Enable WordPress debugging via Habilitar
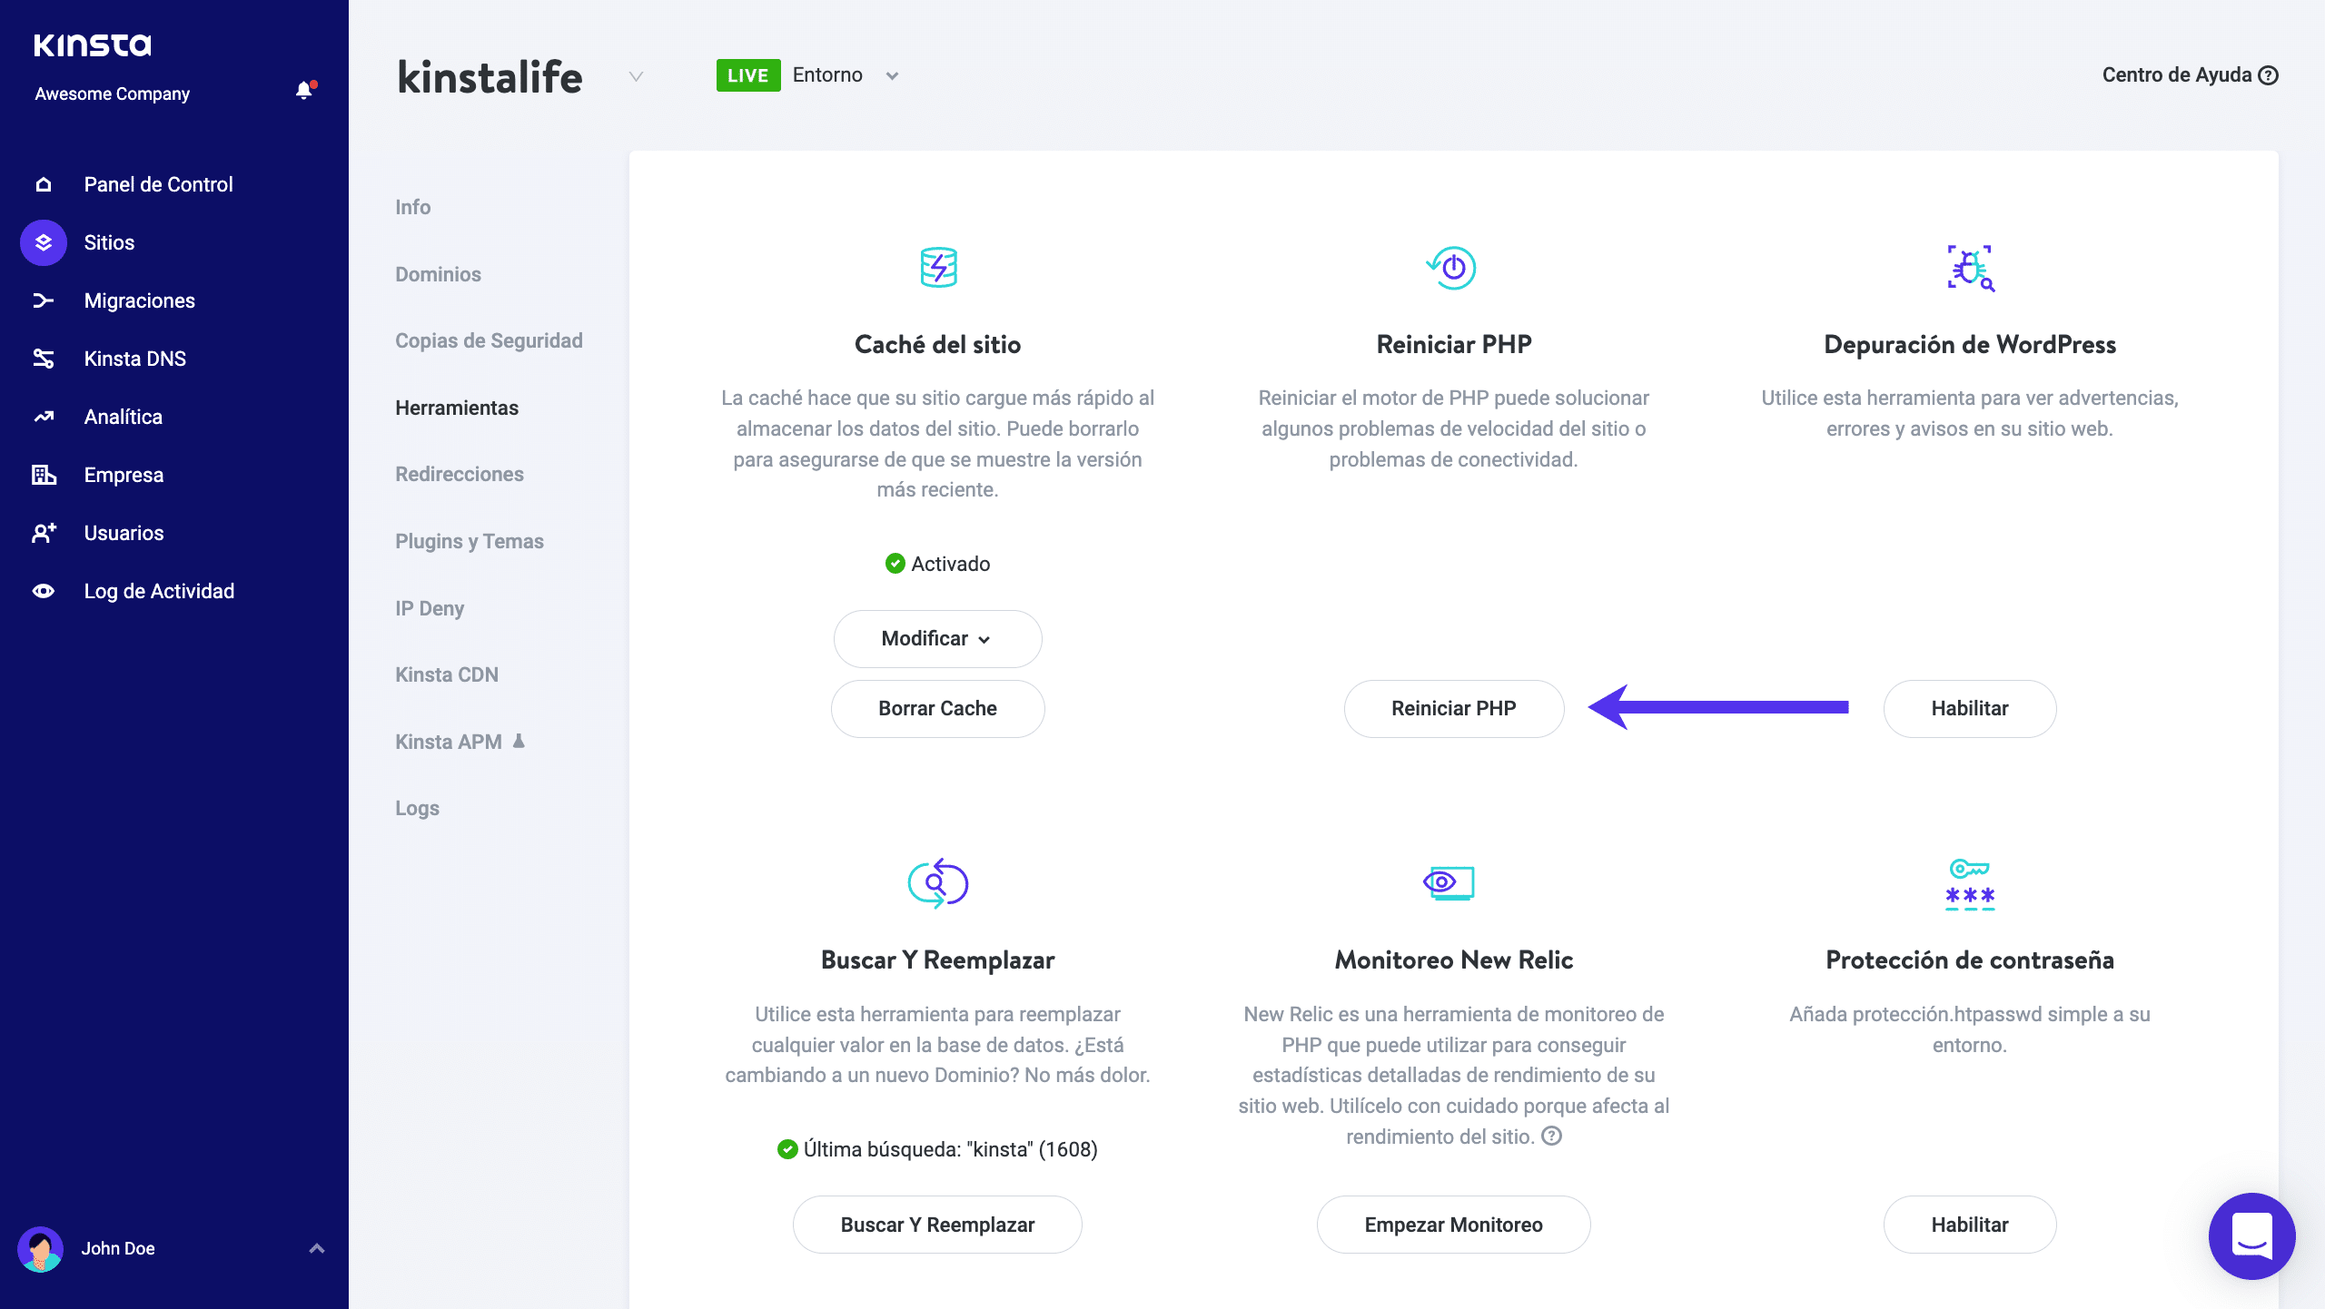This screenshot has height=1309, width=2325. click(1970, 708)
